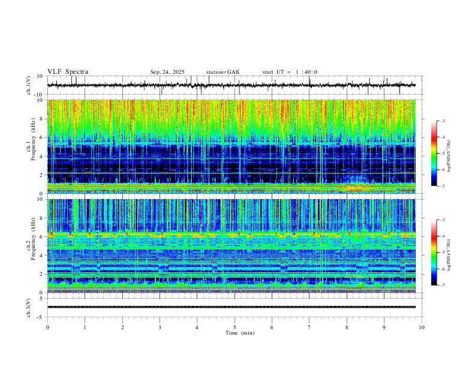
Task: Click the ch.2 colorbar "-7" tick label
Action: (x=443, y=285)
